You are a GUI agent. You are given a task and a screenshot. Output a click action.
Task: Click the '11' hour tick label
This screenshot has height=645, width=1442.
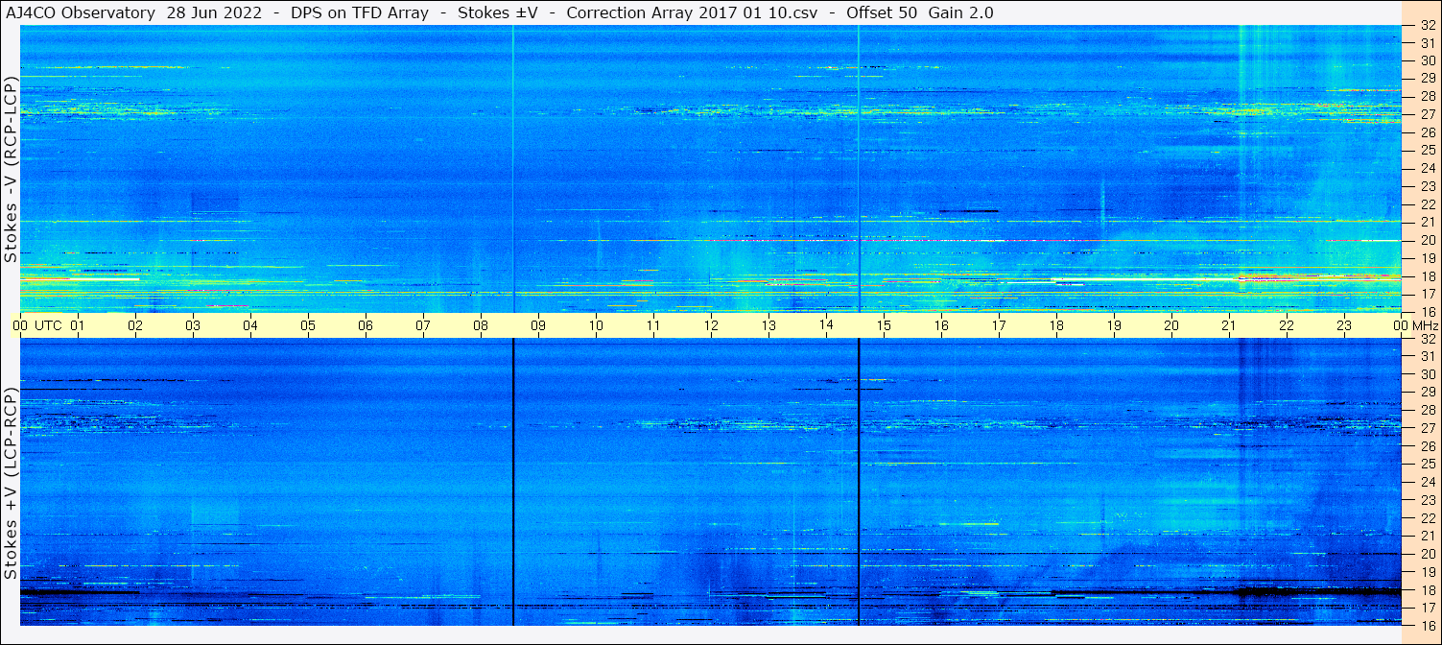[x=653, y=325]
